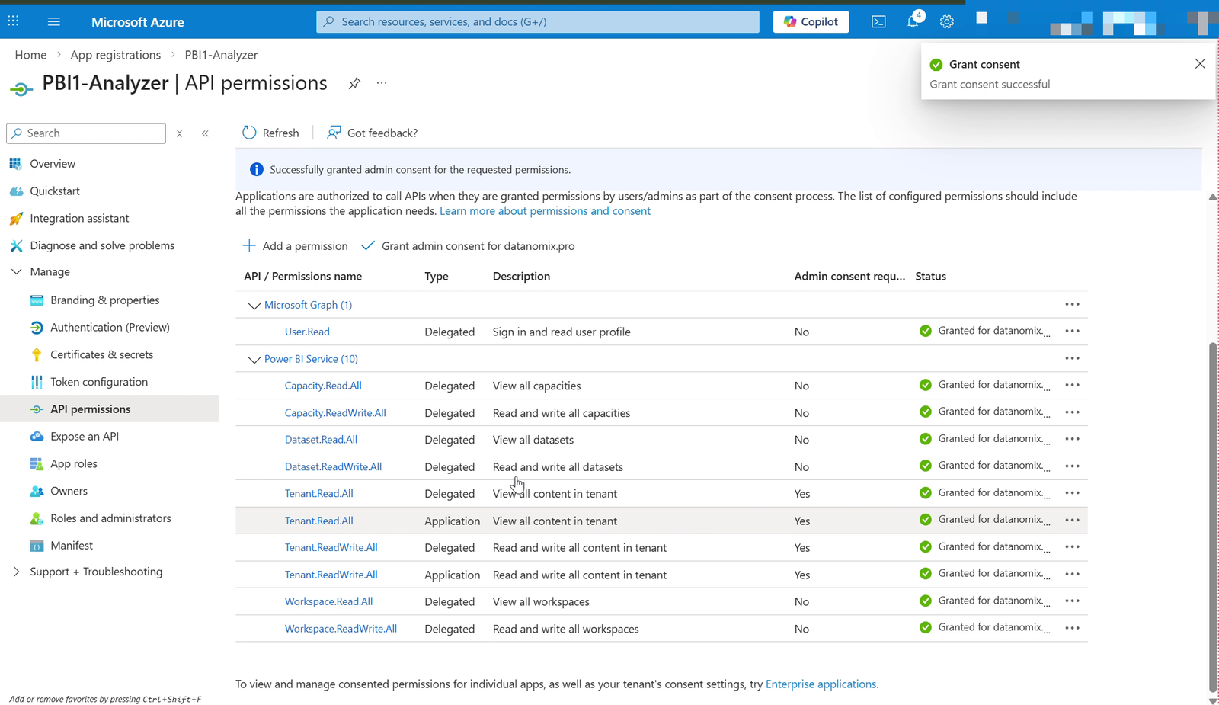The image size is (1219, 705).
Task: Open Capacity.ReadWrite.All permission
Action: (335, 413)
